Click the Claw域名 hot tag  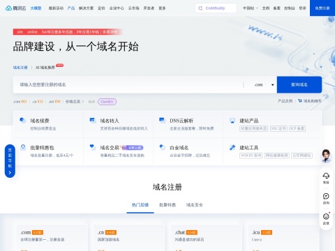(107, 102)
